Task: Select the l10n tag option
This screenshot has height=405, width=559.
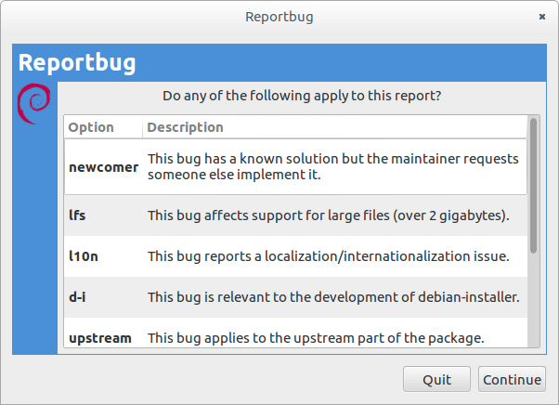Action: [84, 255]
